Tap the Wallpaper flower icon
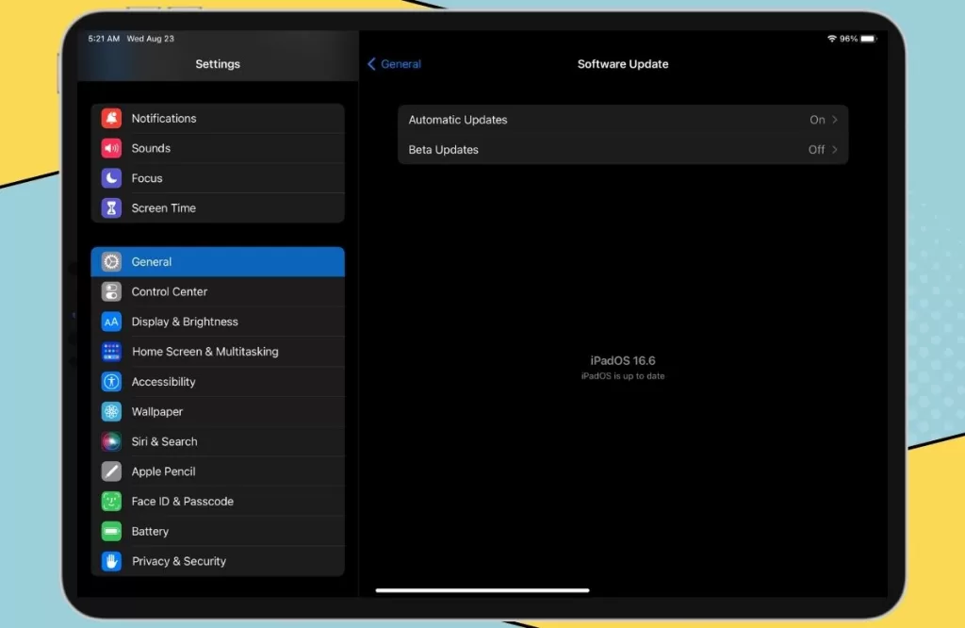This screenshot has height=628, width=965. (x=111, y=411)
